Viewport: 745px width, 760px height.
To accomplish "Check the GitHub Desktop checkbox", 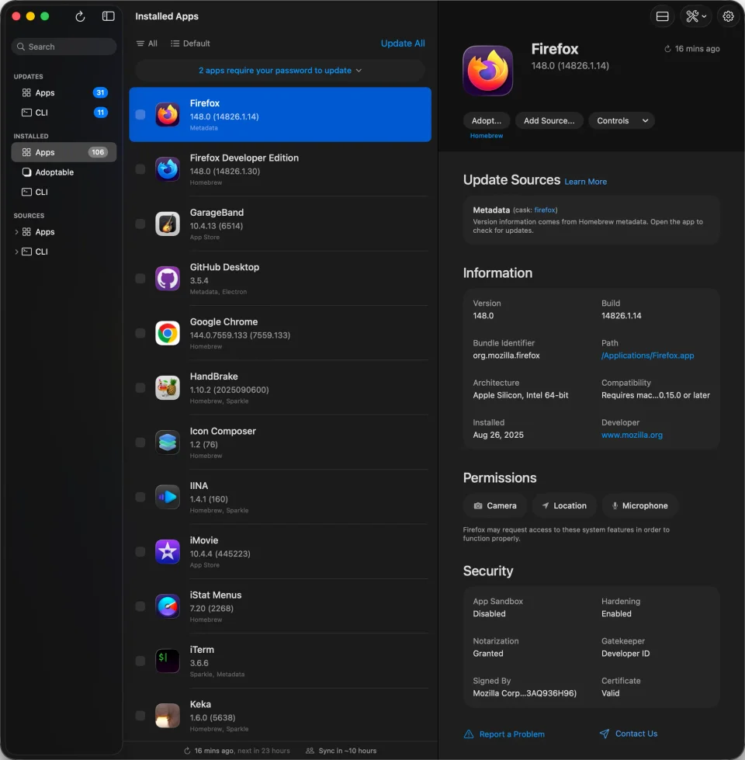I will (x=140, y=279).
